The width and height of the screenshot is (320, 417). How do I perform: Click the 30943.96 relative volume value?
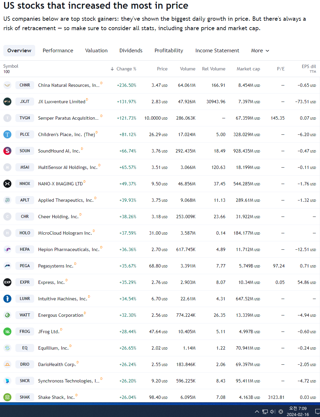pyautogui.click(x=216, y=102)
